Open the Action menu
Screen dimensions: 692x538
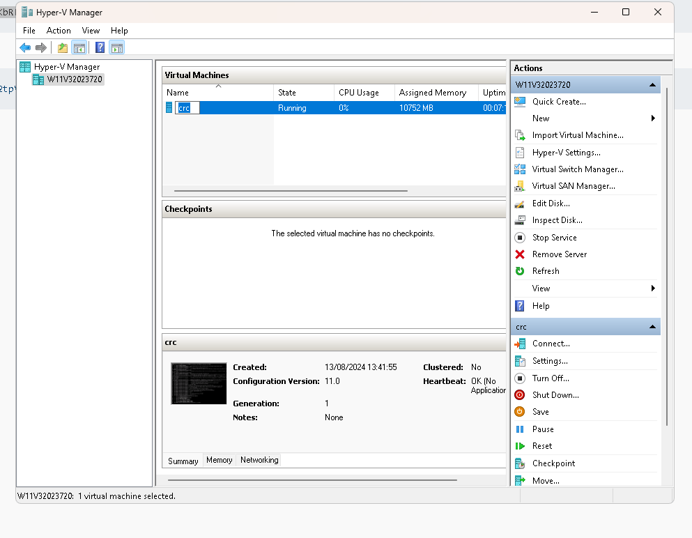pos(59,31)
